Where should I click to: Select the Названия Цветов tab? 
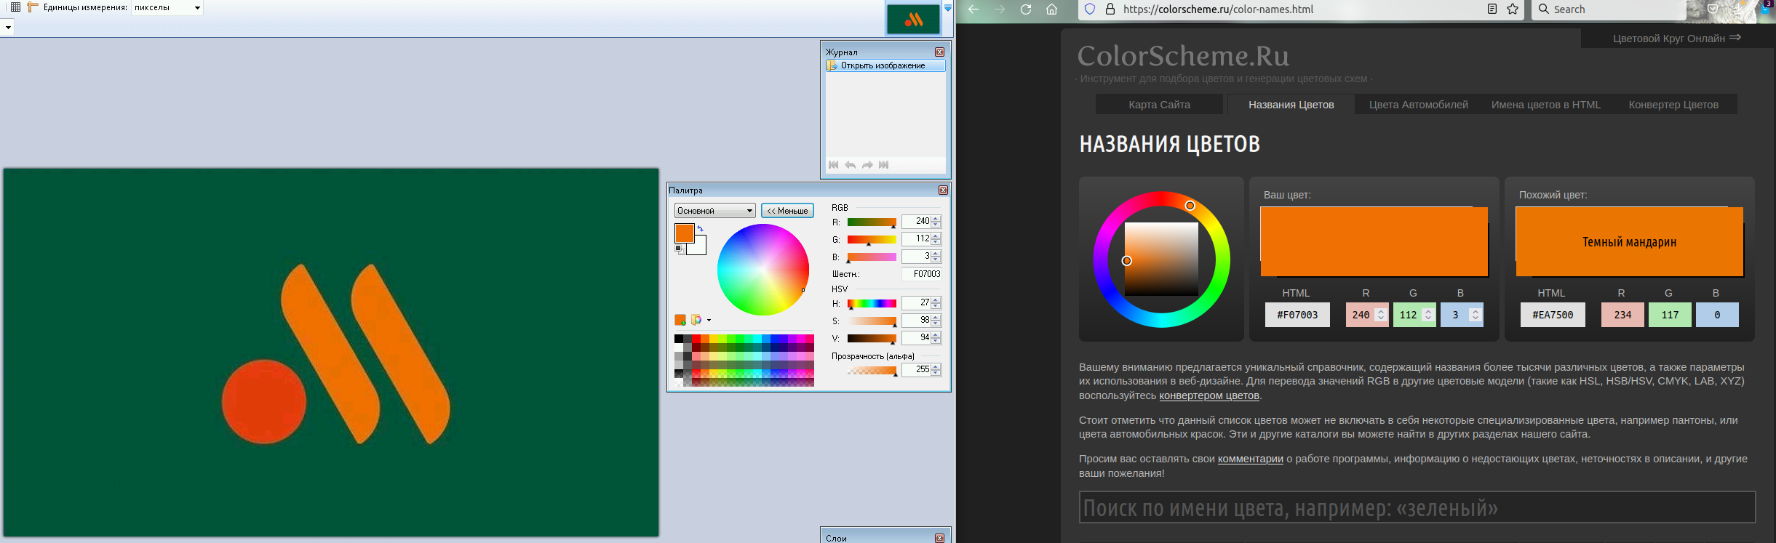pyautogui.click(x=1291, y=105)
